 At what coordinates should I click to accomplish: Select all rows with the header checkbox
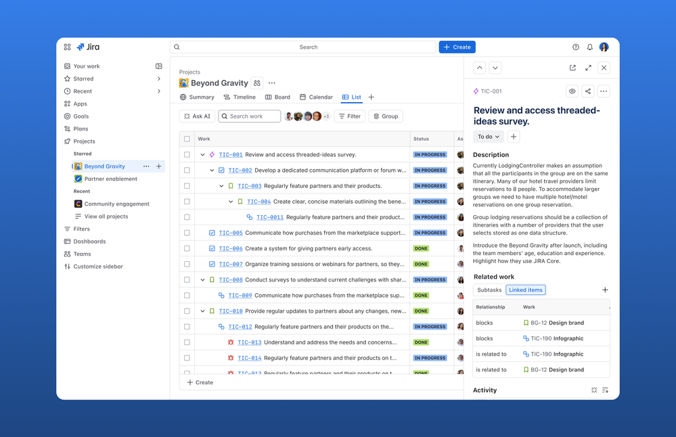click(x=187, y=138)
